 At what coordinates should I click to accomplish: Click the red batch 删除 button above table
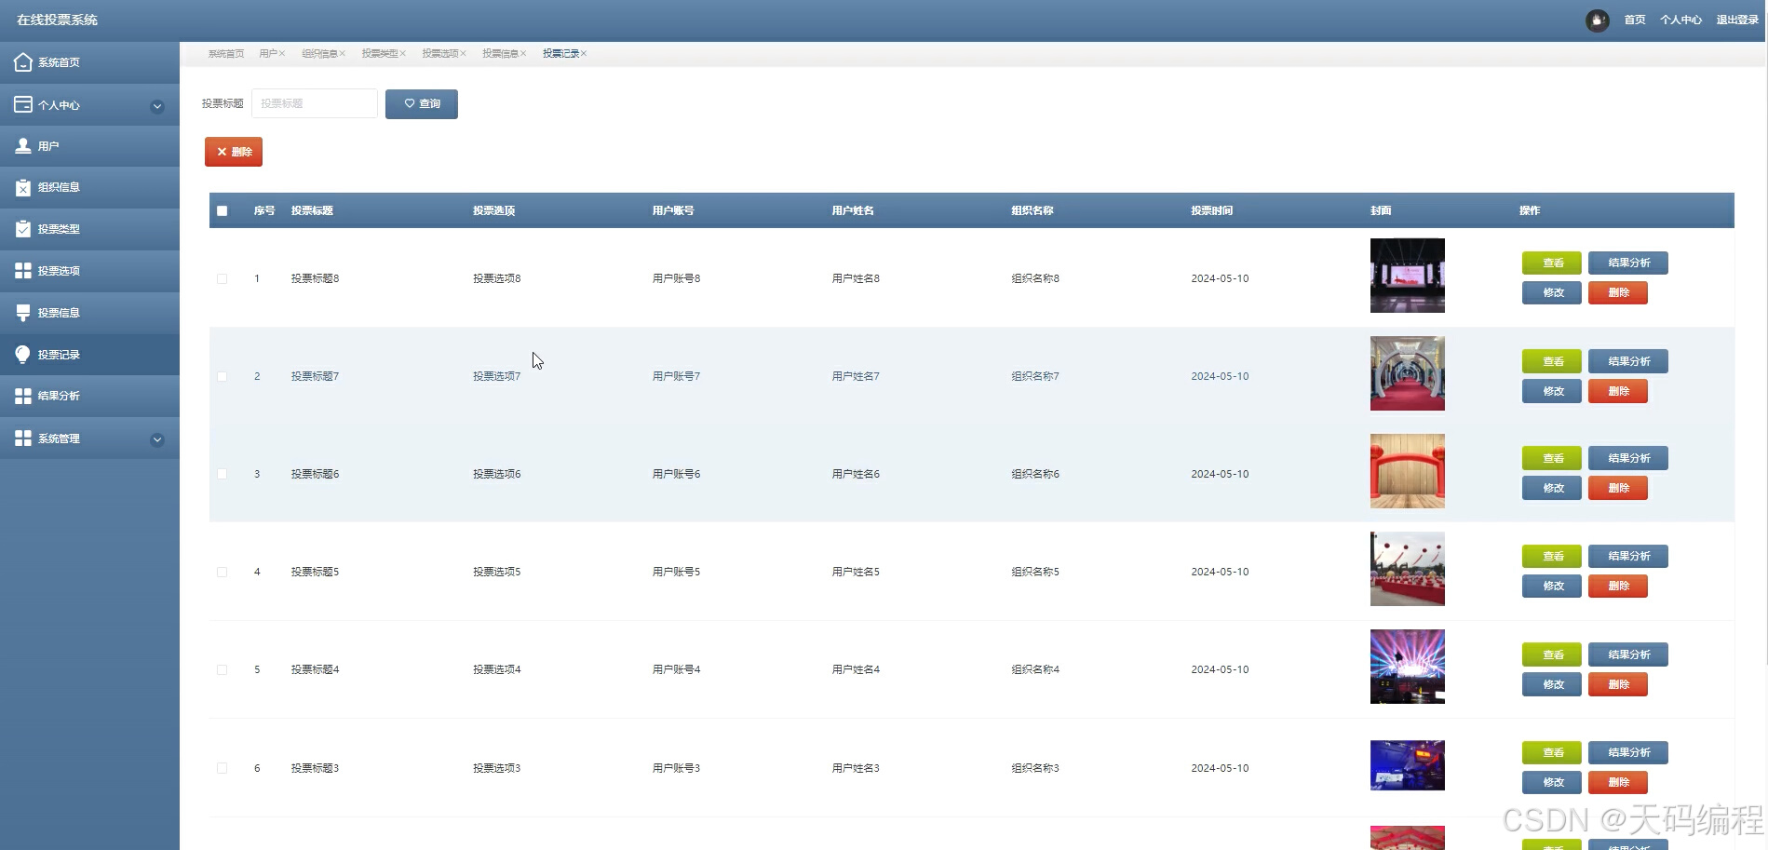pyautogui.click(x=234, y=152)
